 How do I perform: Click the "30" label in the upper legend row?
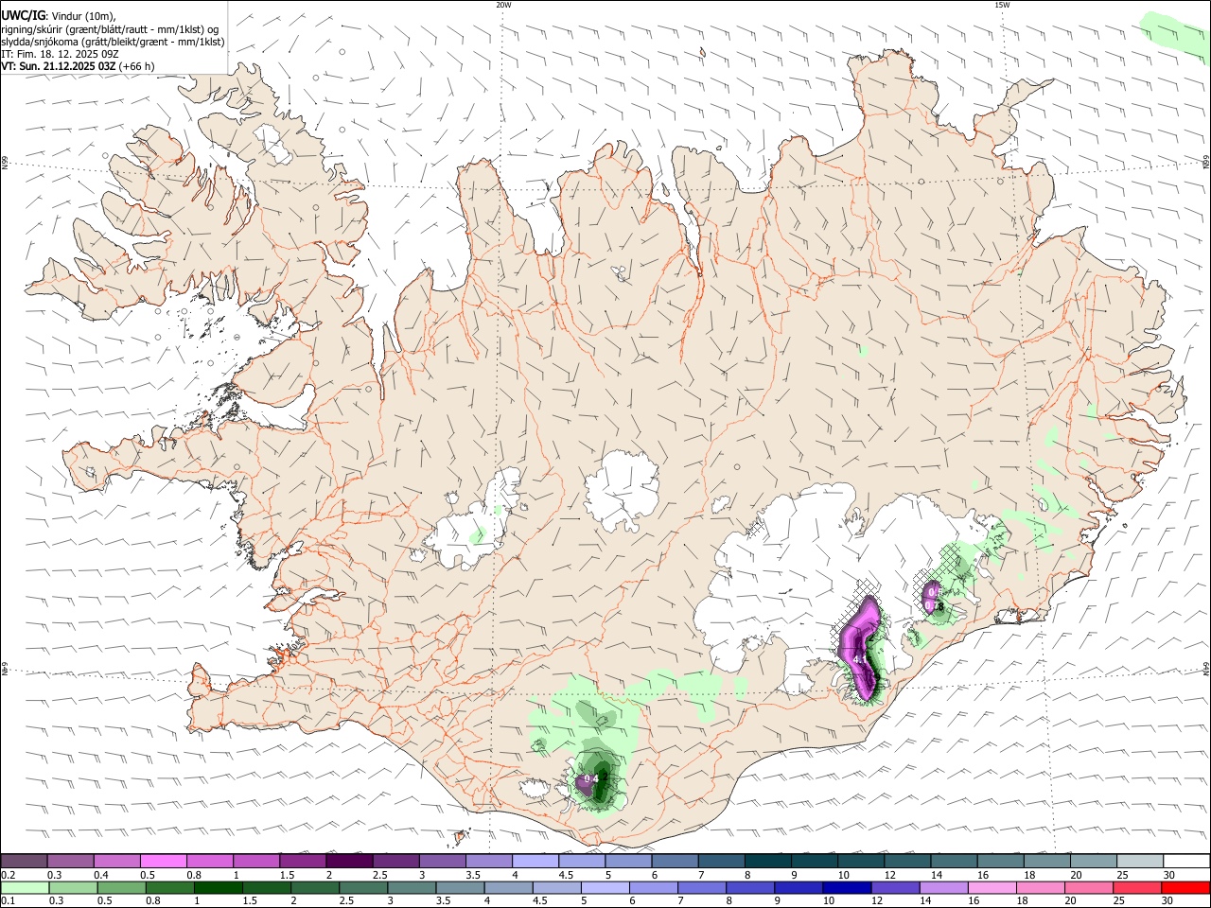(1168, 875)
